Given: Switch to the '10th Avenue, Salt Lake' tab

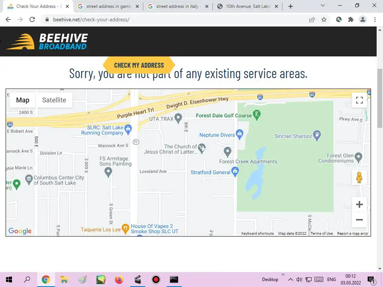Looking at the screenshot, I should pos(248,6).
